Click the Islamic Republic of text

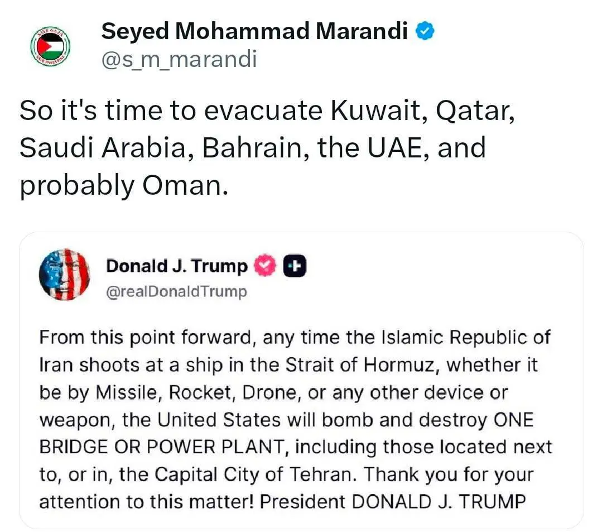(466, 337)
